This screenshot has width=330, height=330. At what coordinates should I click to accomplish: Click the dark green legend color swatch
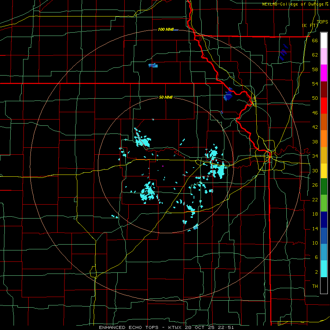click(324, 187)
